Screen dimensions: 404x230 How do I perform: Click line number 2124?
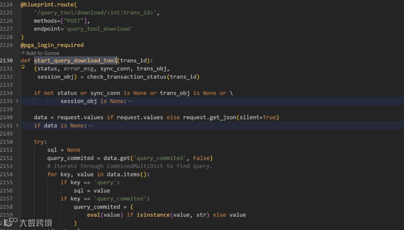point(6,4)
